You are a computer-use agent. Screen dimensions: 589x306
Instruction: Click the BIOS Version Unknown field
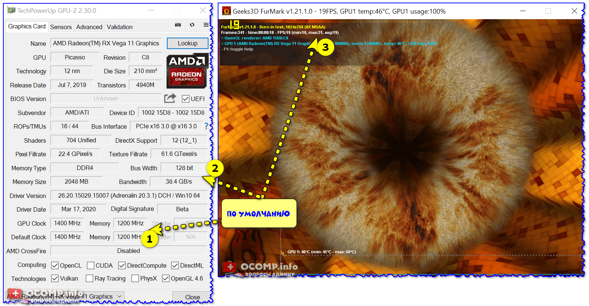pos(106,98)
